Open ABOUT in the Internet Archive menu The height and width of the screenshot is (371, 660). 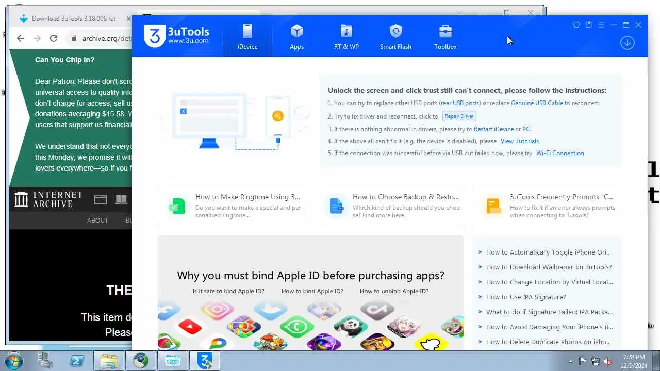click(x=97, y=221)
